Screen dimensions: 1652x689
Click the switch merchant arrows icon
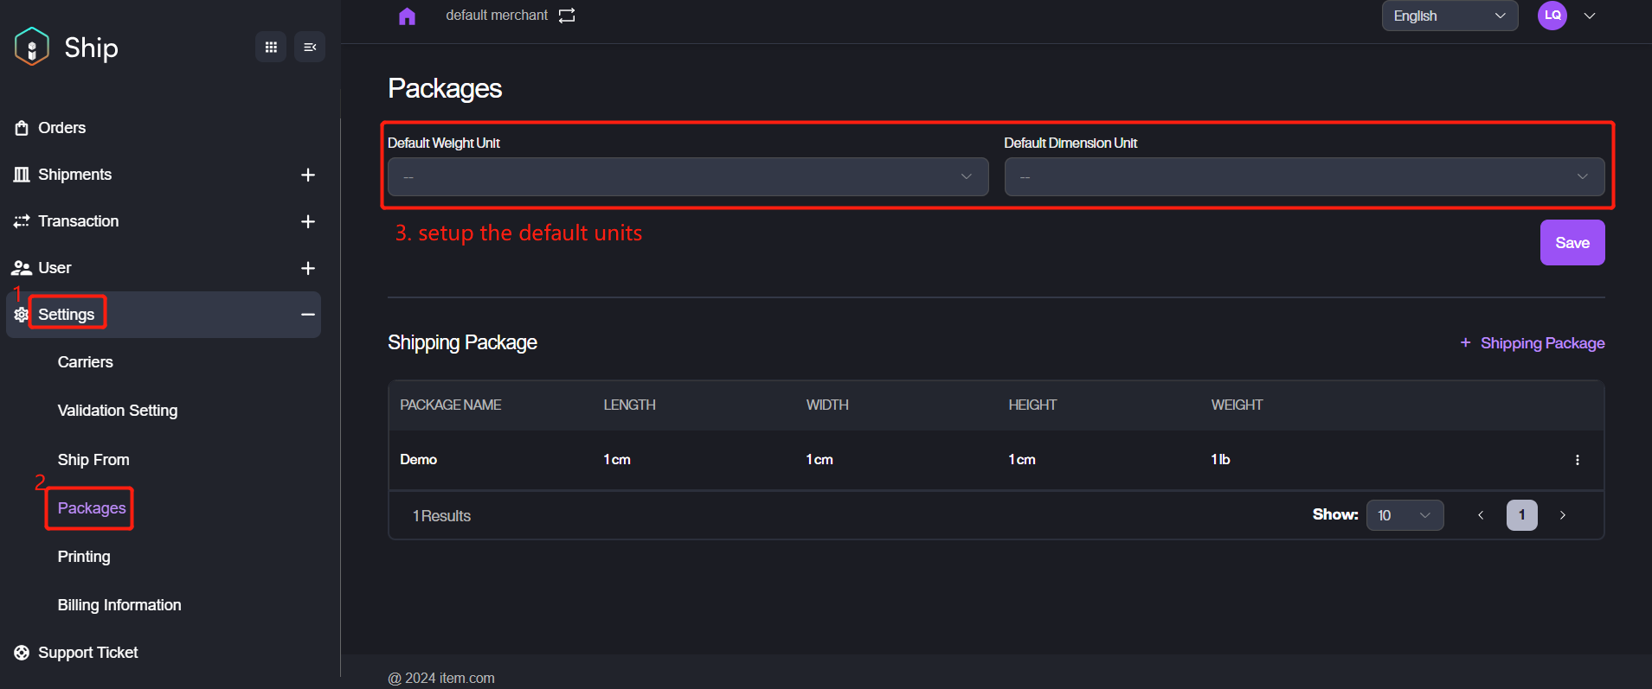[567, 16]
